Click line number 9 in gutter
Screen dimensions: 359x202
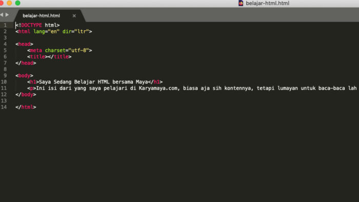click(x=5, y=75)
